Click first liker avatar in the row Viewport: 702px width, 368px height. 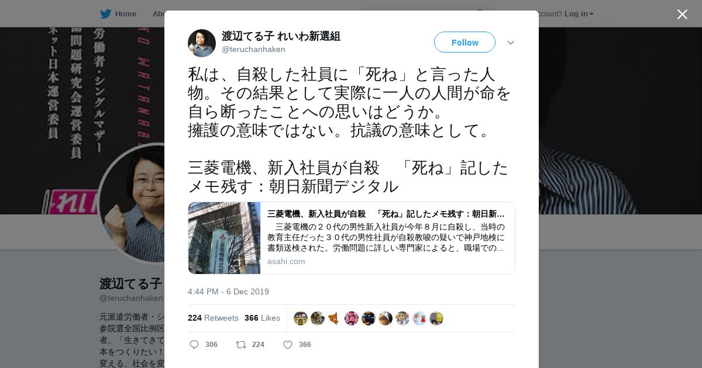point(301,318)
